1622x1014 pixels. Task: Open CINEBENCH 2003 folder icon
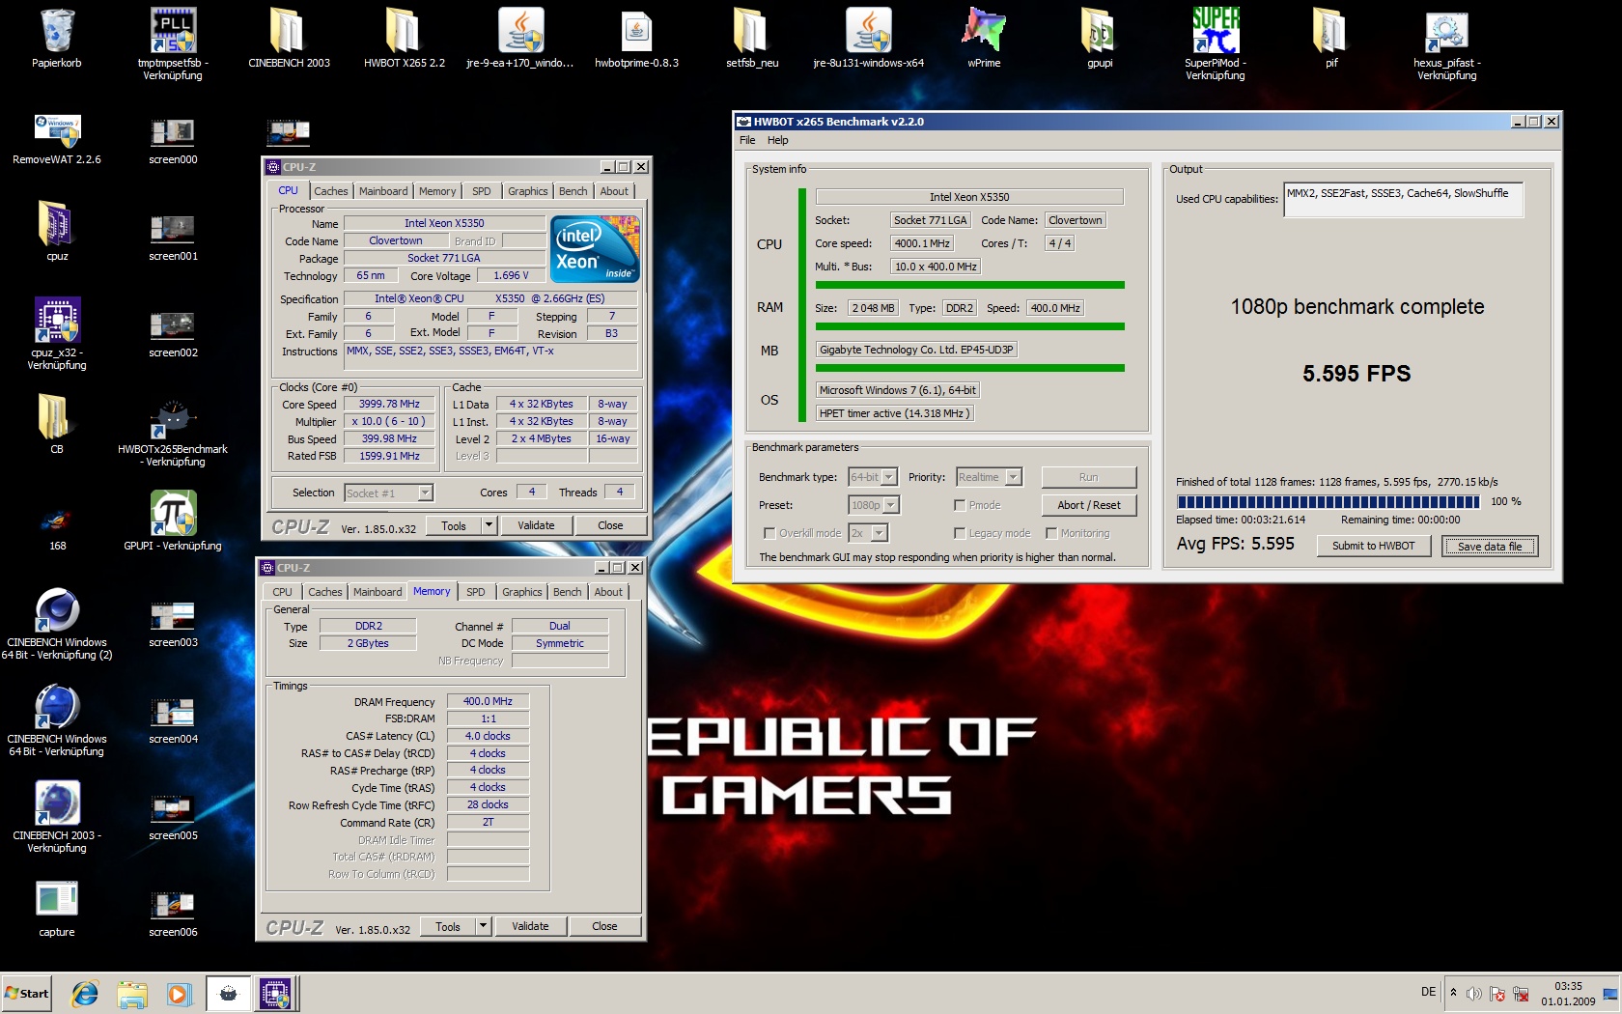point(289,31)
